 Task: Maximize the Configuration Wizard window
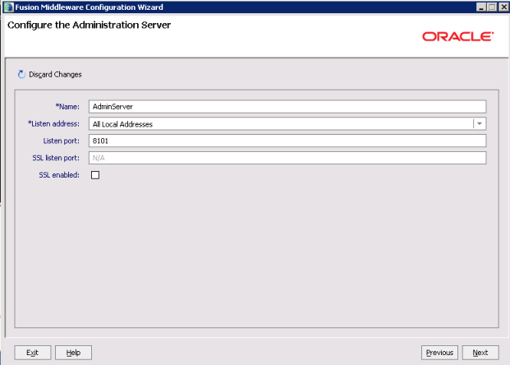coord(492,7)
